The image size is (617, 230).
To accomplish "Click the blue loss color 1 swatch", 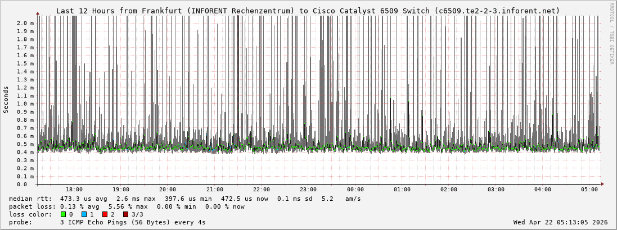I will [x=84, y=214].
